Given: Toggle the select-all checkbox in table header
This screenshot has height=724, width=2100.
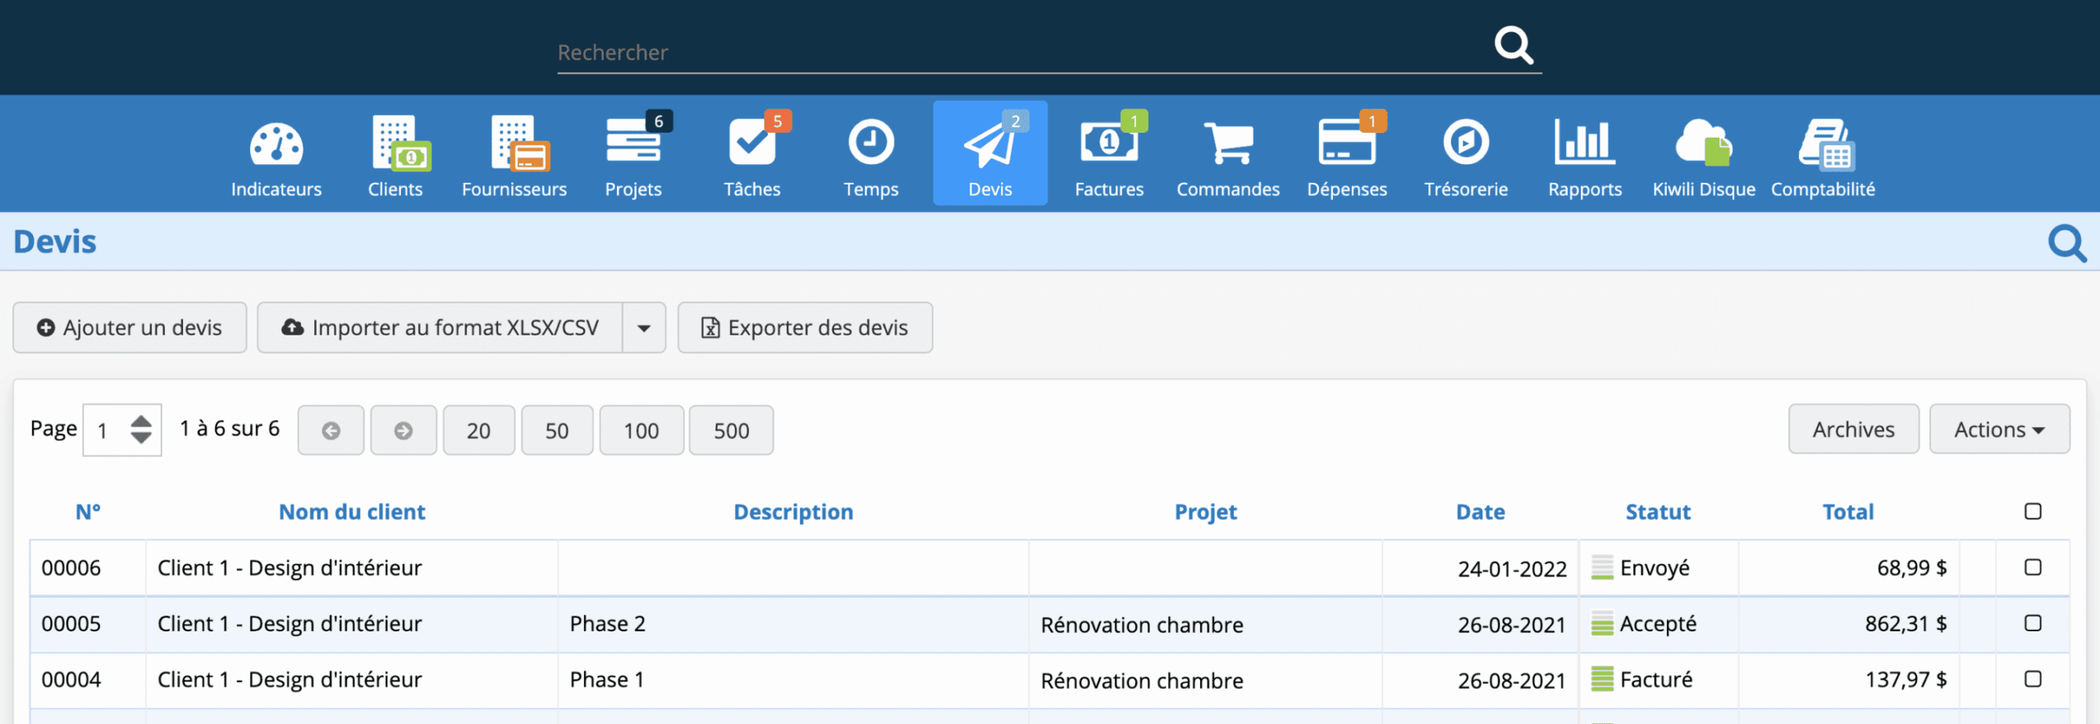Looking at the screenshot, I should click(2033, 512).
